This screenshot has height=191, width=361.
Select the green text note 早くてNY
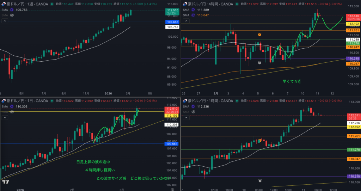tap(291, 81)
